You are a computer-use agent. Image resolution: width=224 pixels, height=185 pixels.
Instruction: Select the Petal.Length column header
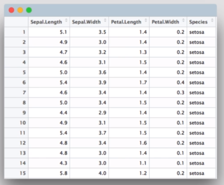(129, 22)
